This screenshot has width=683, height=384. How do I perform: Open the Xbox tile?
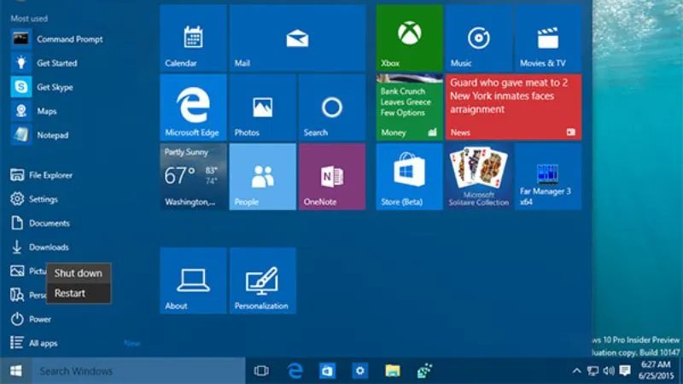tap(410, 38)
